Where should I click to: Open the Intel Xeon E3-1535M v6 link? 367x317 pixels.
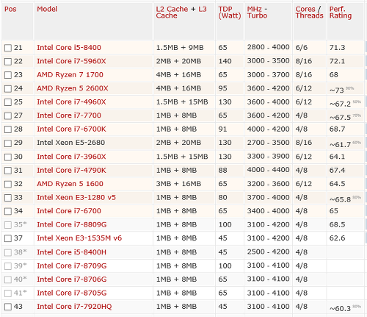click(79, 238)
